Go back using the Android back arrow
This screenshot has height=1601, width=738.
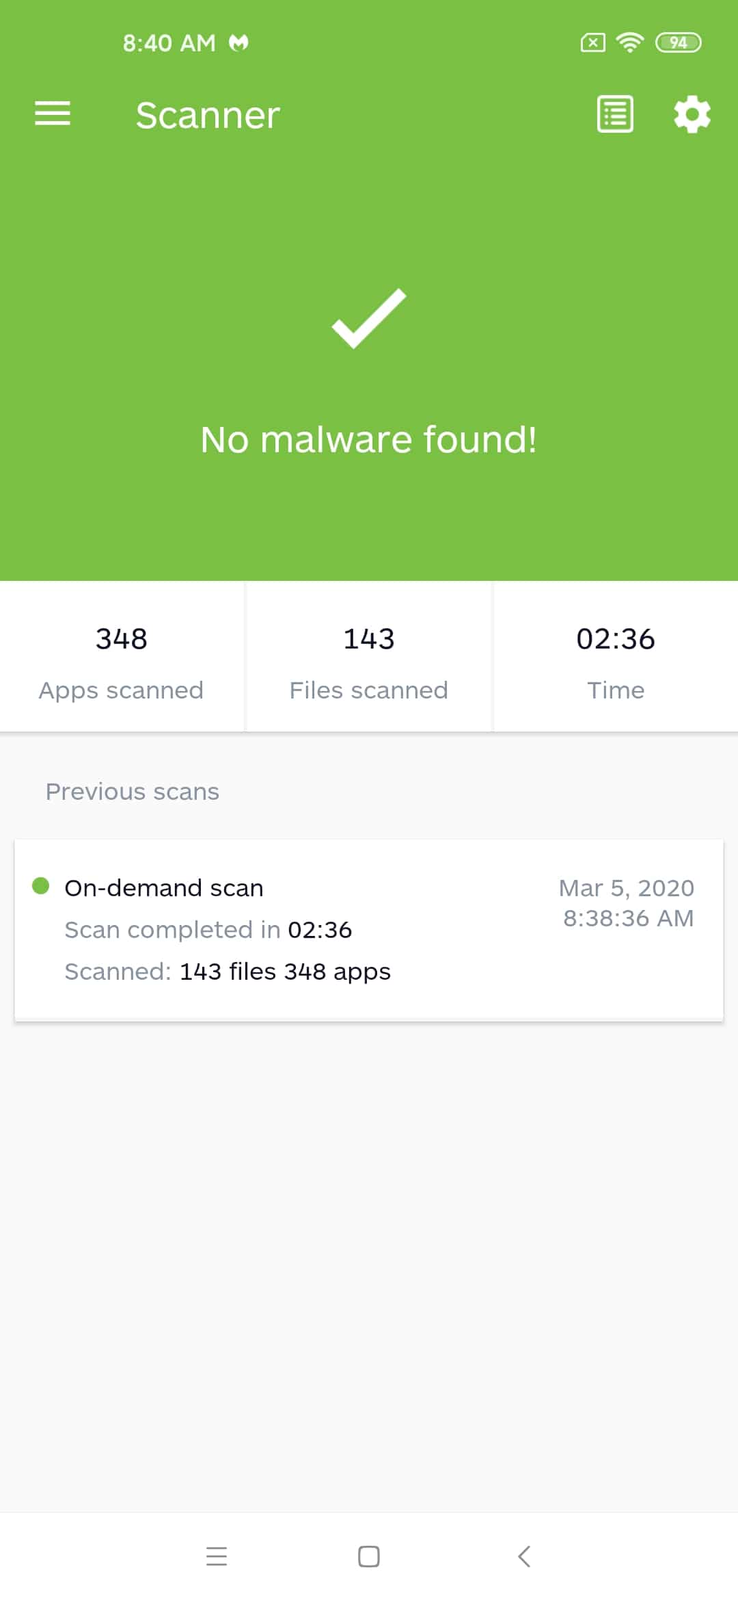click(524, 1557)
